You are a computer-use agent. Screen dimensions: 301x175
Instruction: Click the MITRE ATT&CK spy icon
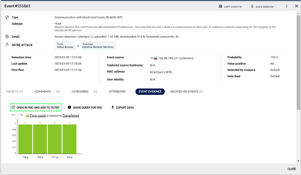coord(7,45)
